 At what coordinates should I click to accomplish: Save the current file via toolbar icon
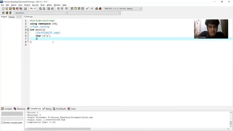[x=10, y=9]
